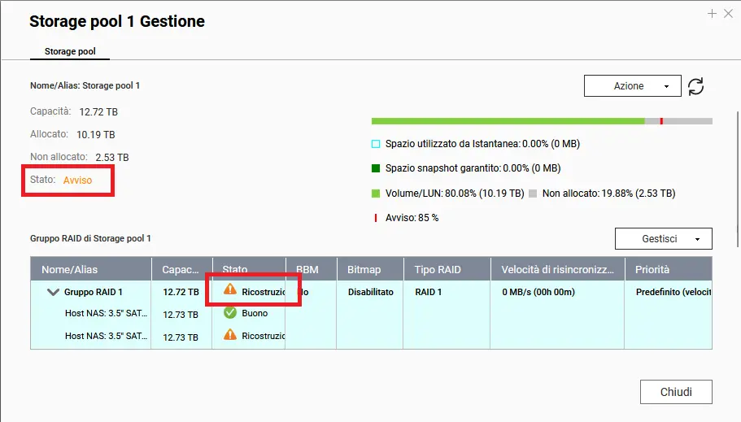741x422 pixels.
Task: Switch to the Storage pool tab
Action: point(70,51)
